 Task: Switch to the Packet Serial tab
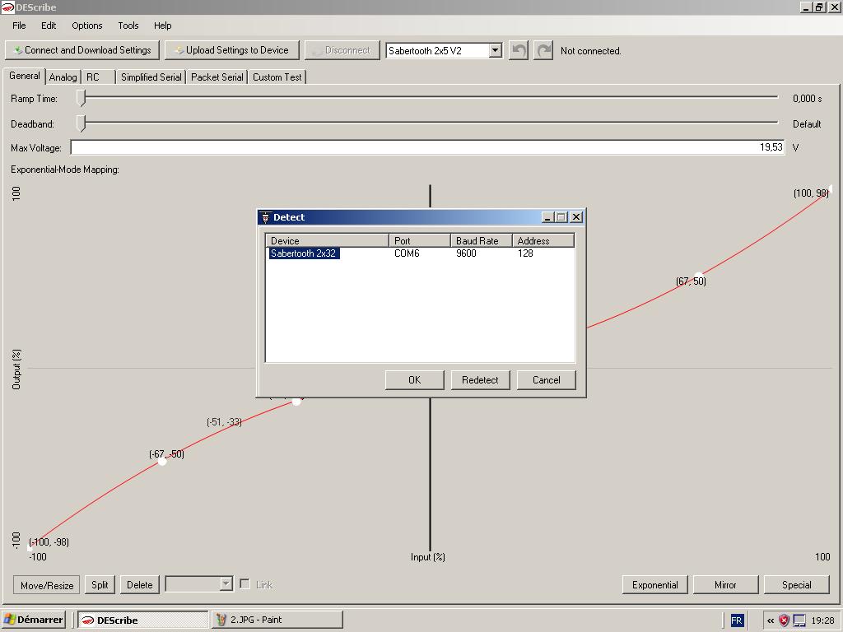click(217, 77)
